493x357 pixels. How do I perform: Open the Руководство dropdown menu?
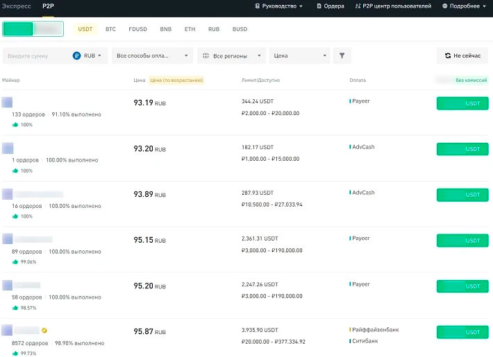[x=279, y=6]
